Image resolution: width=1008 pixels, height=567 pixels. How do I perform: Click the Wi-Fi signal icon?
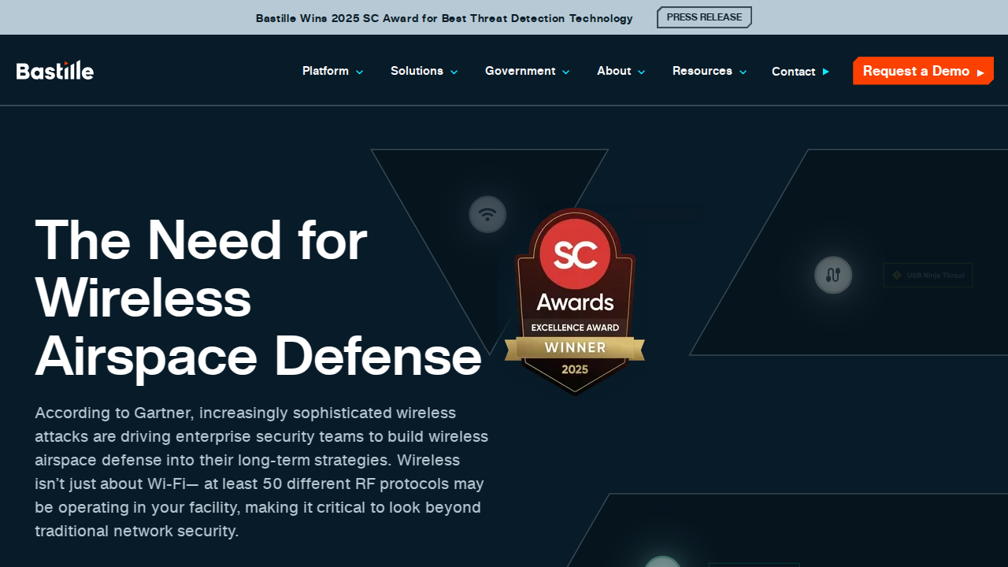[487, 214]
